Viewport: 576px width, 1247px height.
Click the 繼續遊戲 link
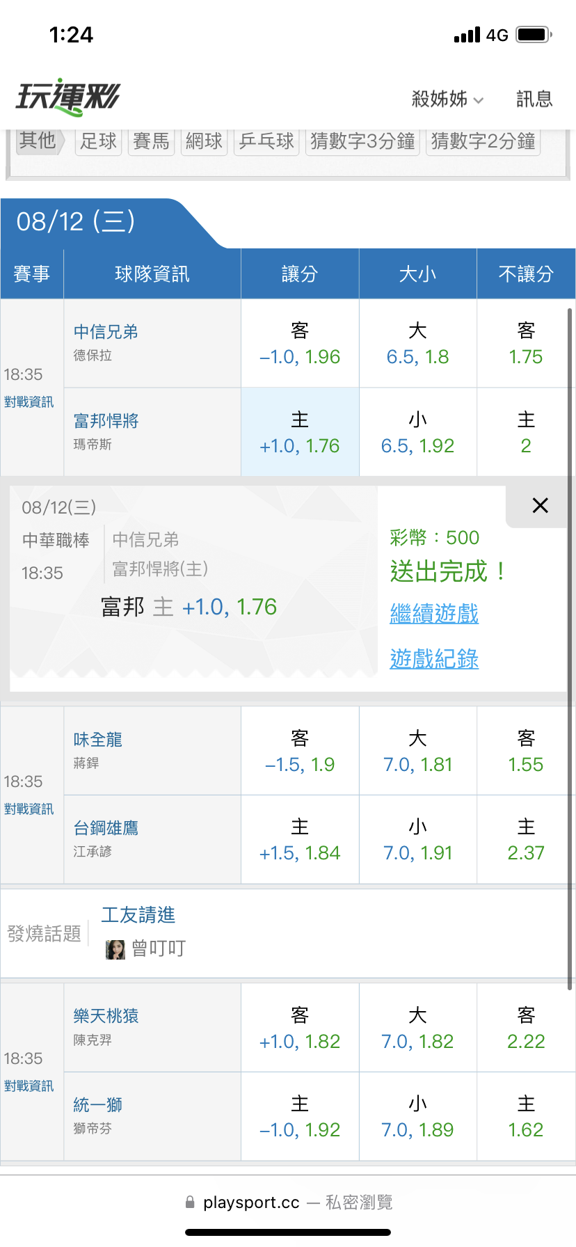(434, 614)
